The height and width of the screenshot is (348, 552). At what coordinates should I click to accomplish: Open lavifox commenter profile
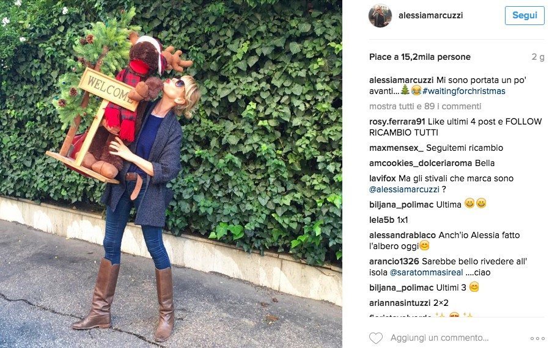[382, 178]
